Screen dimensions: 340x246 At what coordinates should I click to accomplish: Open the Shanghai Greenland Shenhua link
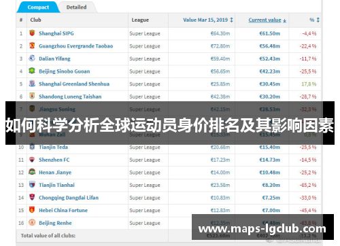[74, 84]
